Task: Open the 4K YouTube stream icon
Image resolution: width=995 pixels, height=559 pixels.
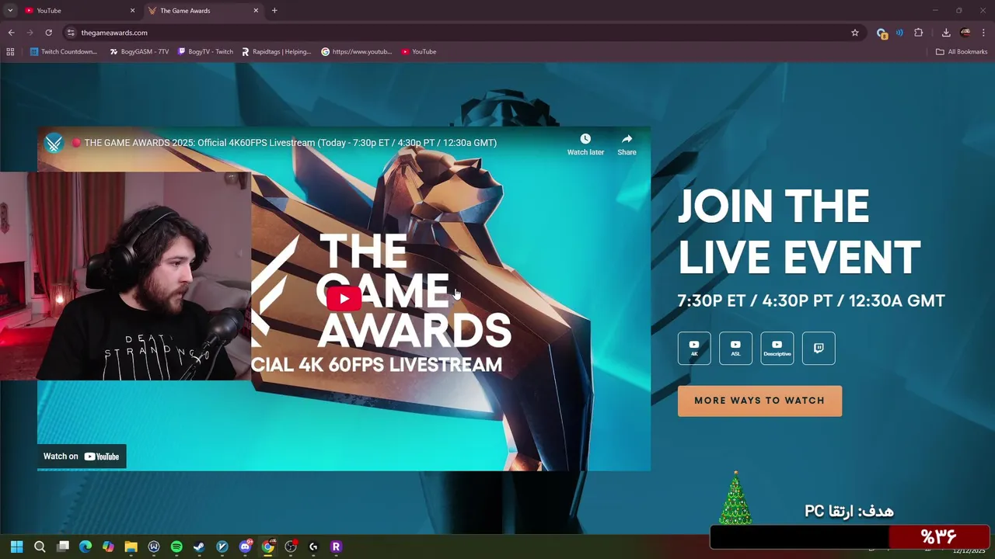Action: (694, 349)
